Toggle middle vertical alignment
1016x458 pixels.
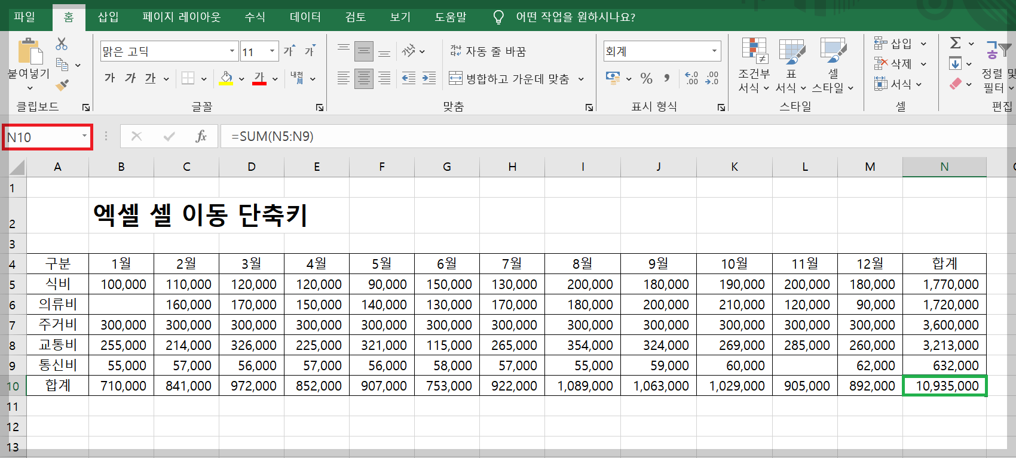click(363, 51)
